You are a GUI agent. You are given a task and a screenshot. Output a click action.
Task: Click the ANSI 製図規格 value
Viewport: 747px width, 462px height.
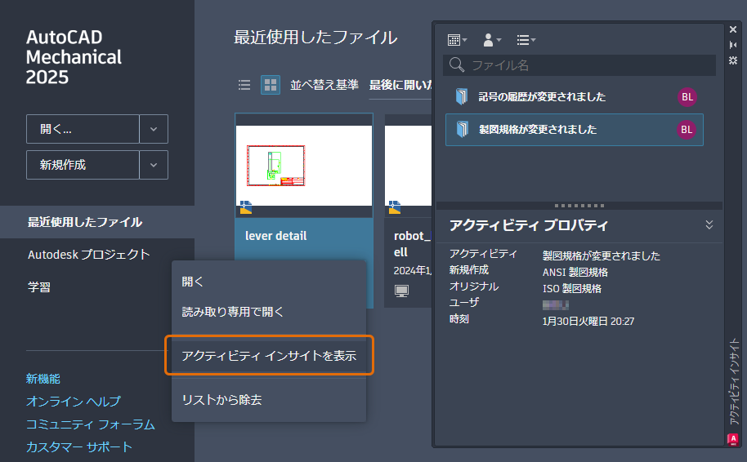[575, 272]
